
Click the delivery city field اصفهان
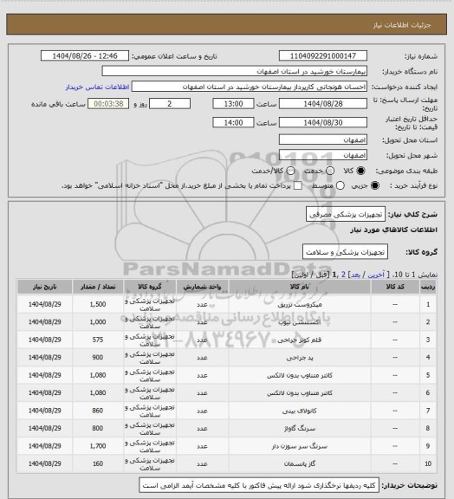click(323, 155)
